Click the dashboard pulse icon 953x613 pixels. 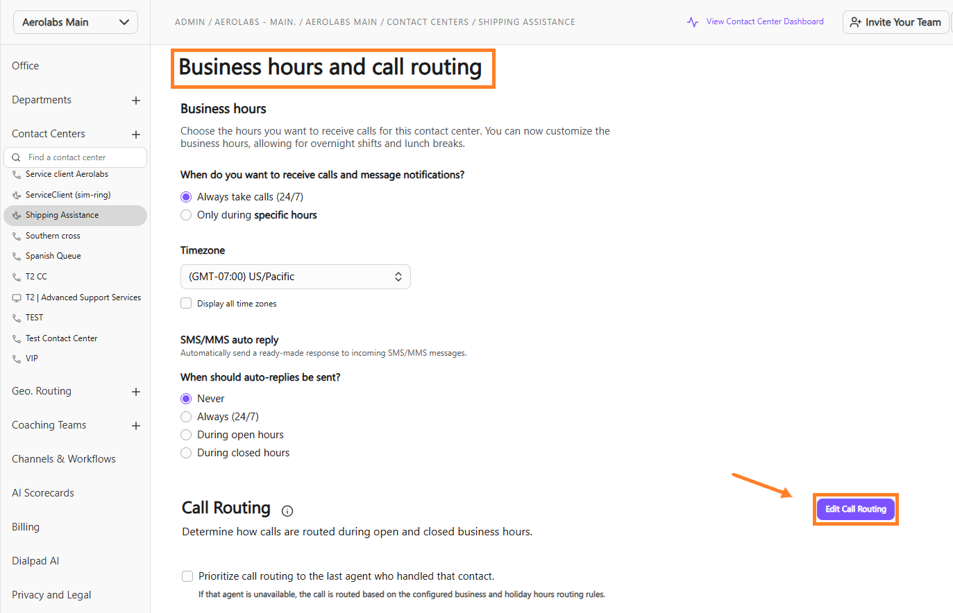coord(693,22)
